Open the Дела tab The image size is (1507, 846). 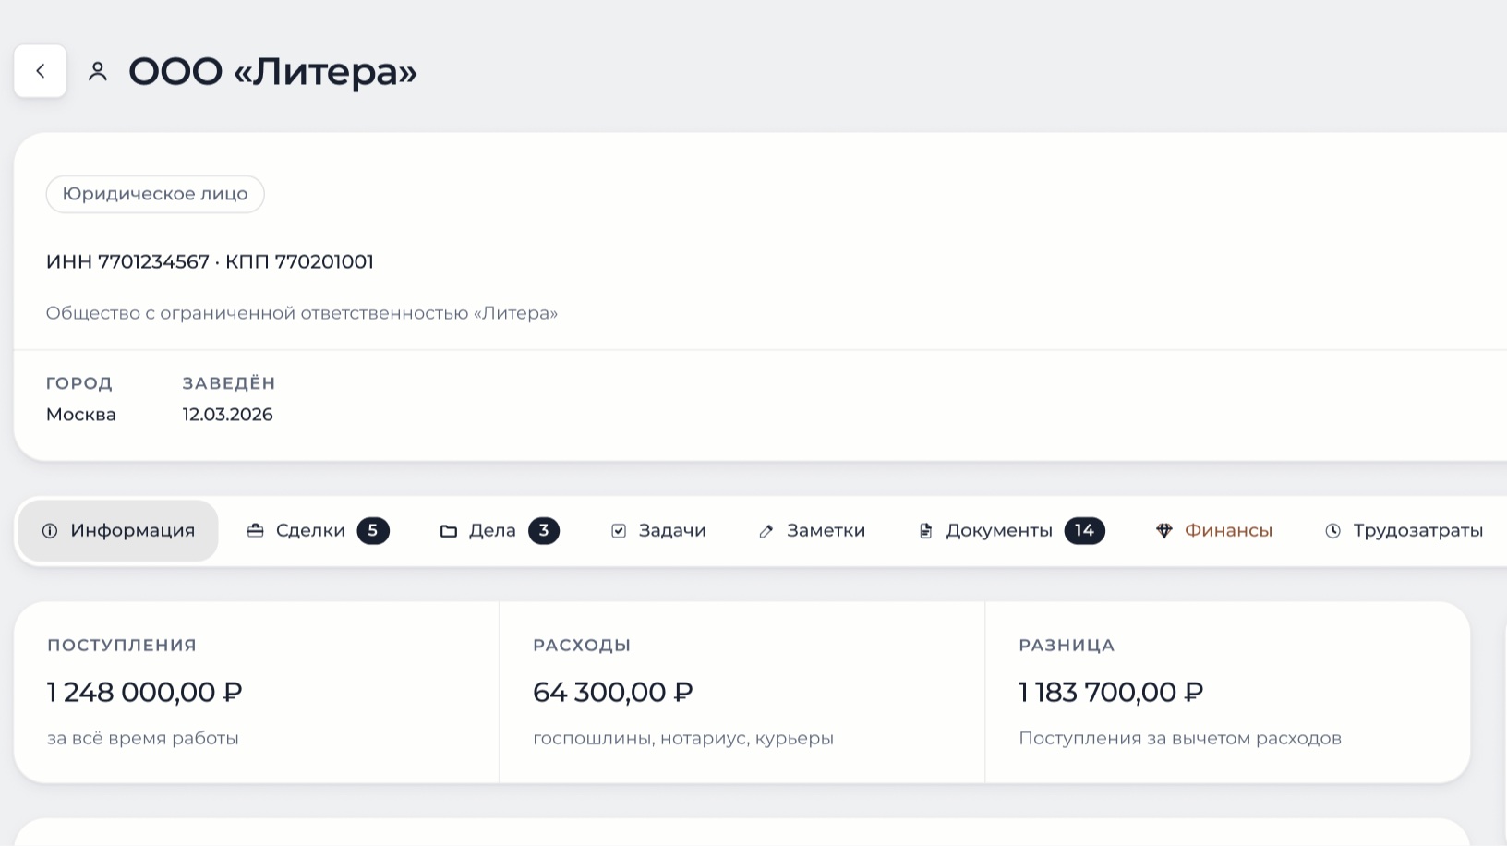coord(500,531)
